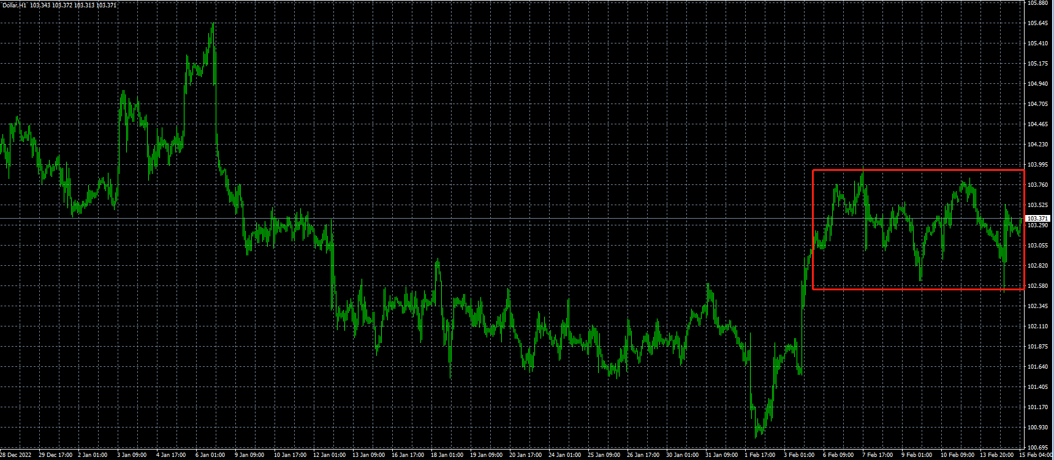
Task: Click the 1 Feb 17:00 time axis label
Action: tap(760, 455)
